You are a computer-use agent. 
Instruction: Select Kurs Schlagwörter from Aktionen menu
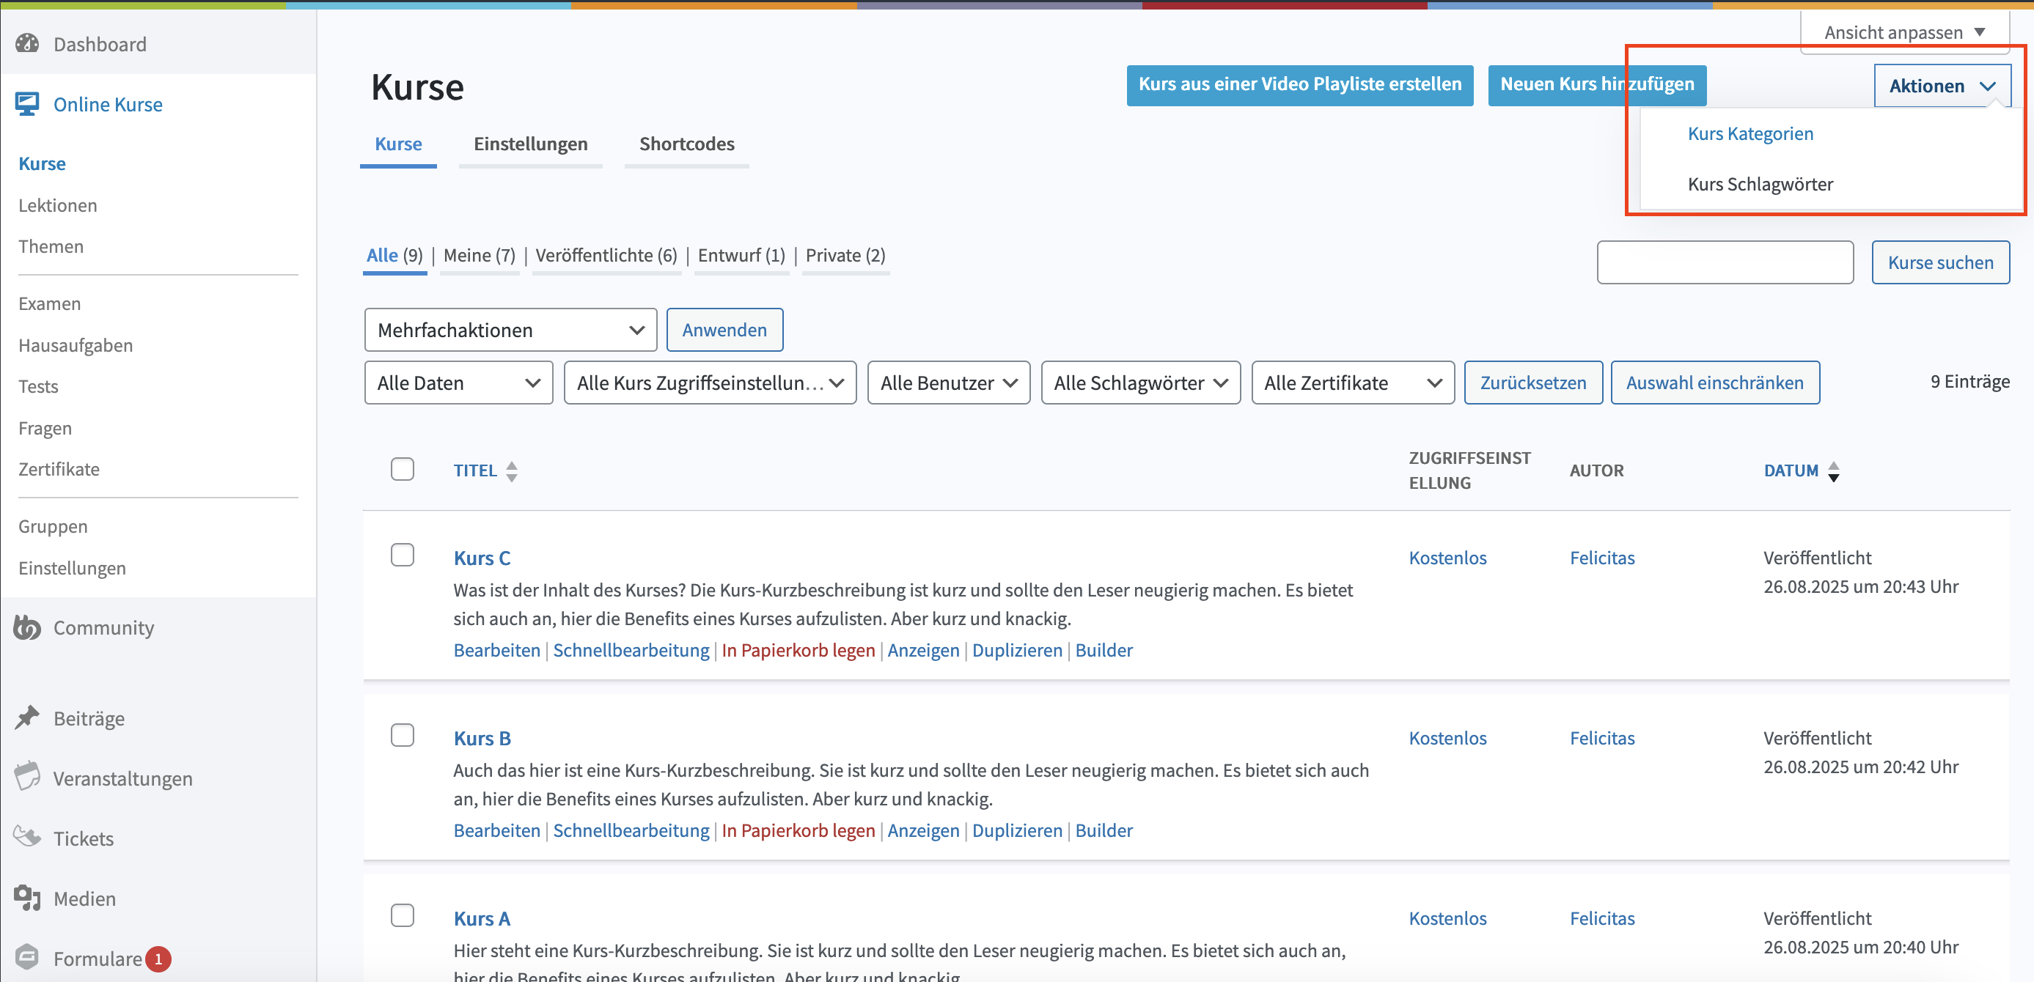(1760, 184)
